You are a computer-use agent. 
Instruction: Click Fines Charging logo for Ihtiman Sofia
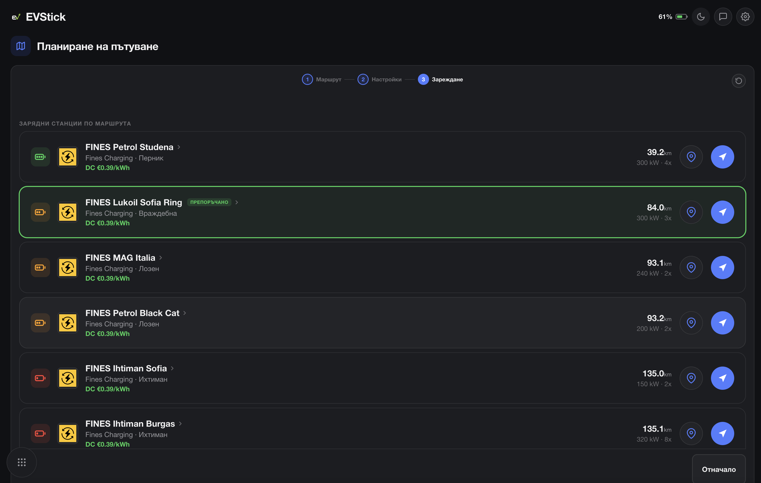coord(68,378)
